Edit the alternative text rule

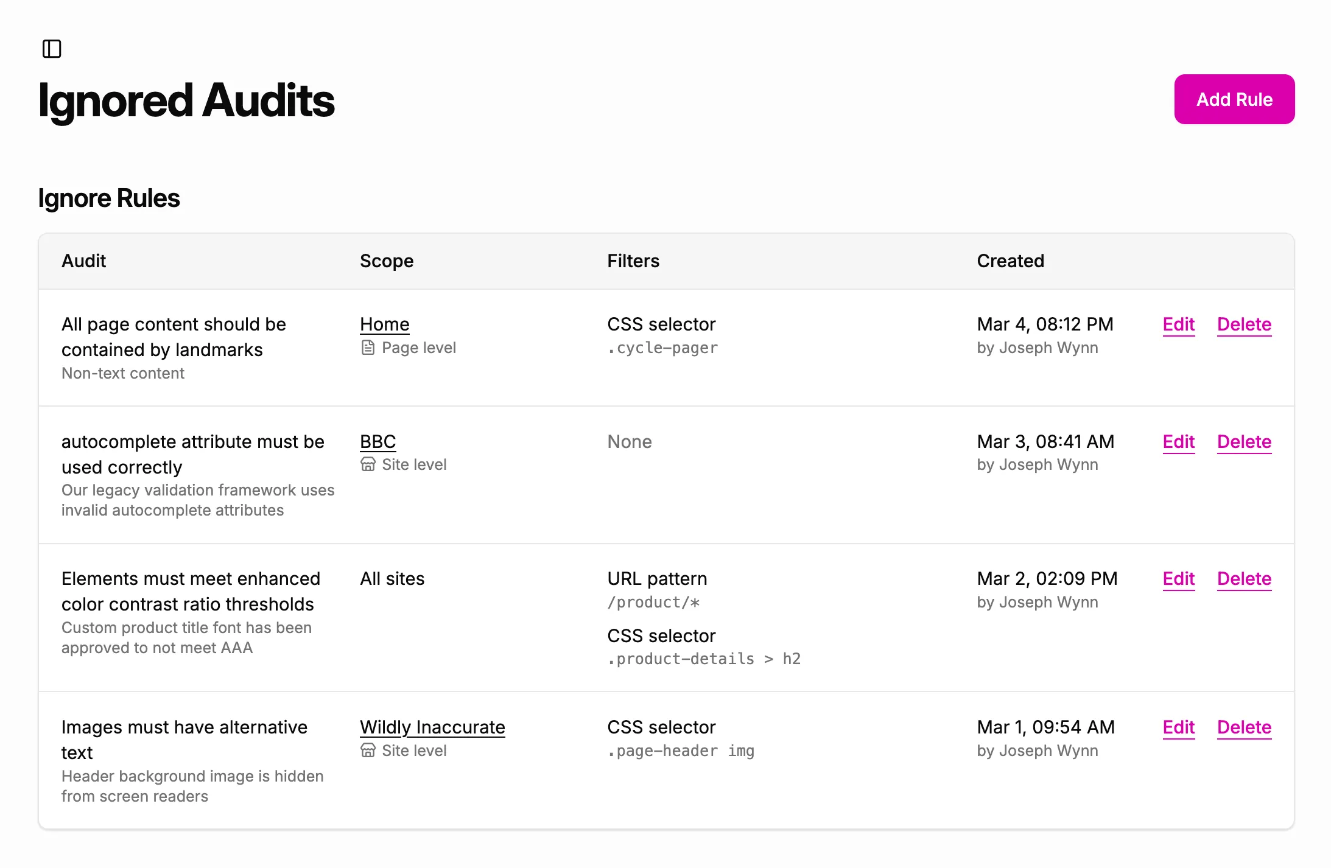1179,727
